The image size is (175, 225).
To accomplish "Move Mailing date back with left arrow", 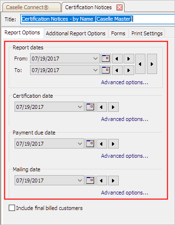I will [102, 180].
